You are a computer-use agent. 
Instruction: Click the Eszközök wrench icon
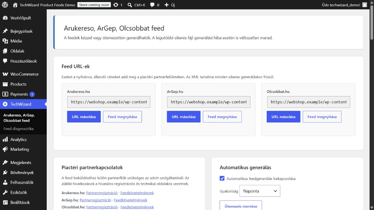pos(5,193)
